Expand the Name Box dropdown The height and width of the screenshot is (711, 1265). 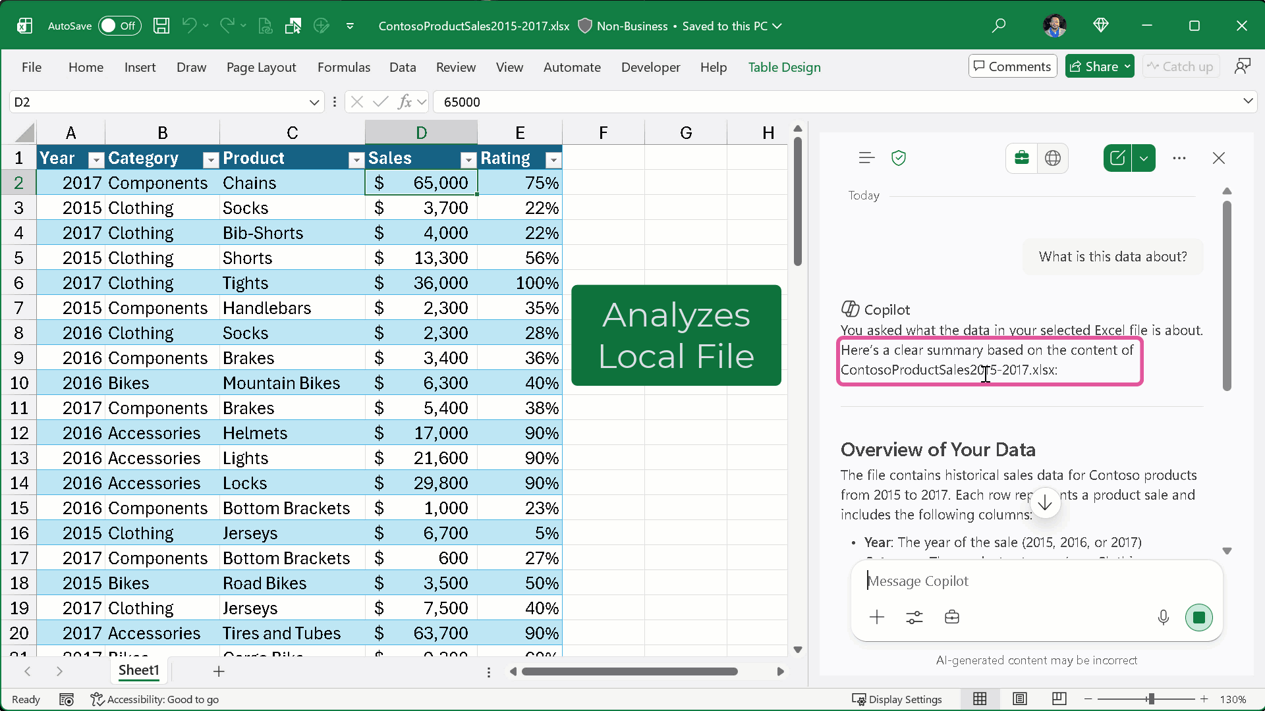(314, 102)
